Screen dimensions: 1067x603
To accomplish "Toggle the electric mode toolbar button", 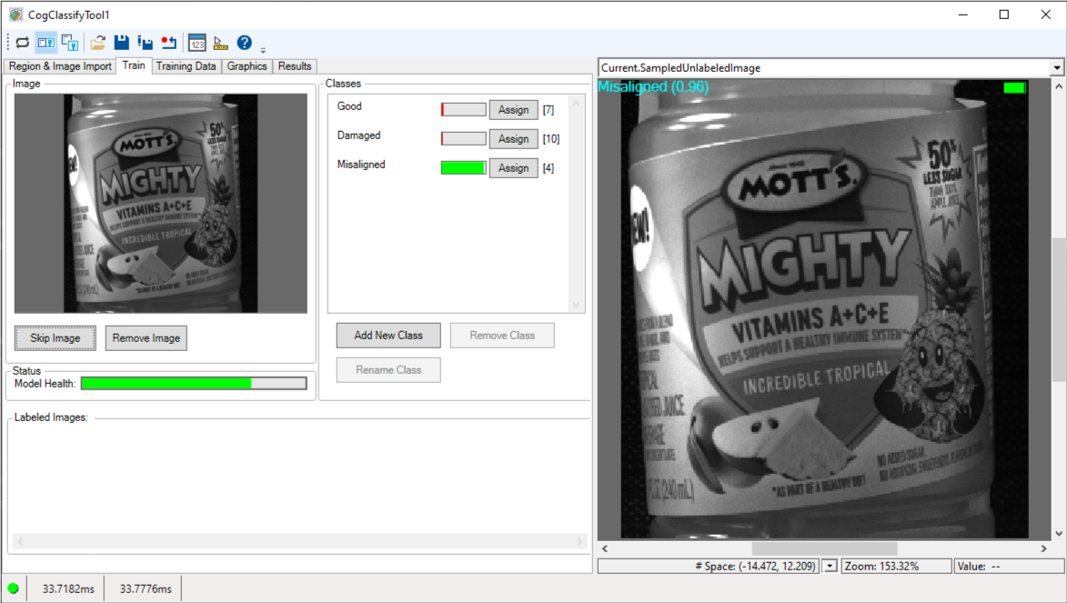I will click(46, 43).
